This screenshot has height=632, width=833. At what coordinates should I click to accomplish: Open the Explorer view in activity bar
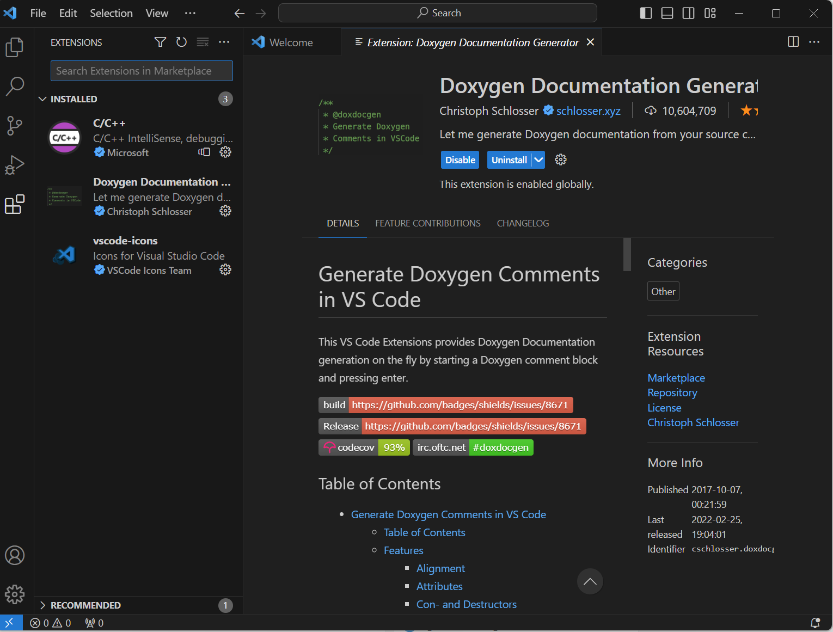tap(15, 47)
